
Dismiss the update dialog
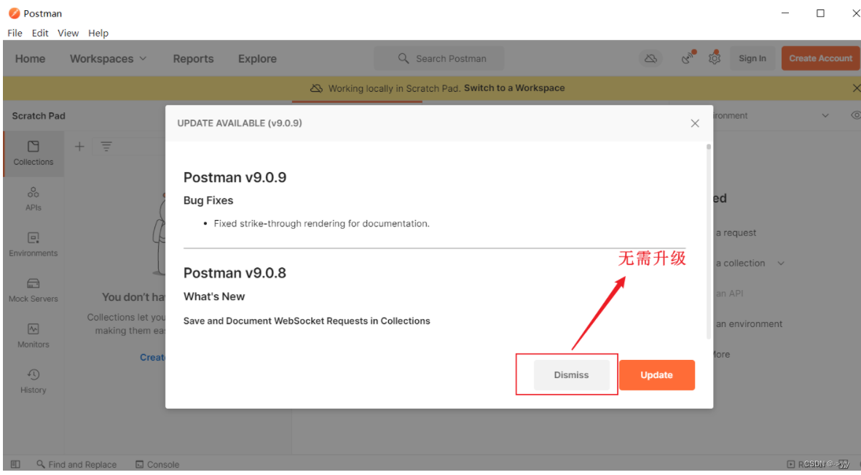click(571, 375)
